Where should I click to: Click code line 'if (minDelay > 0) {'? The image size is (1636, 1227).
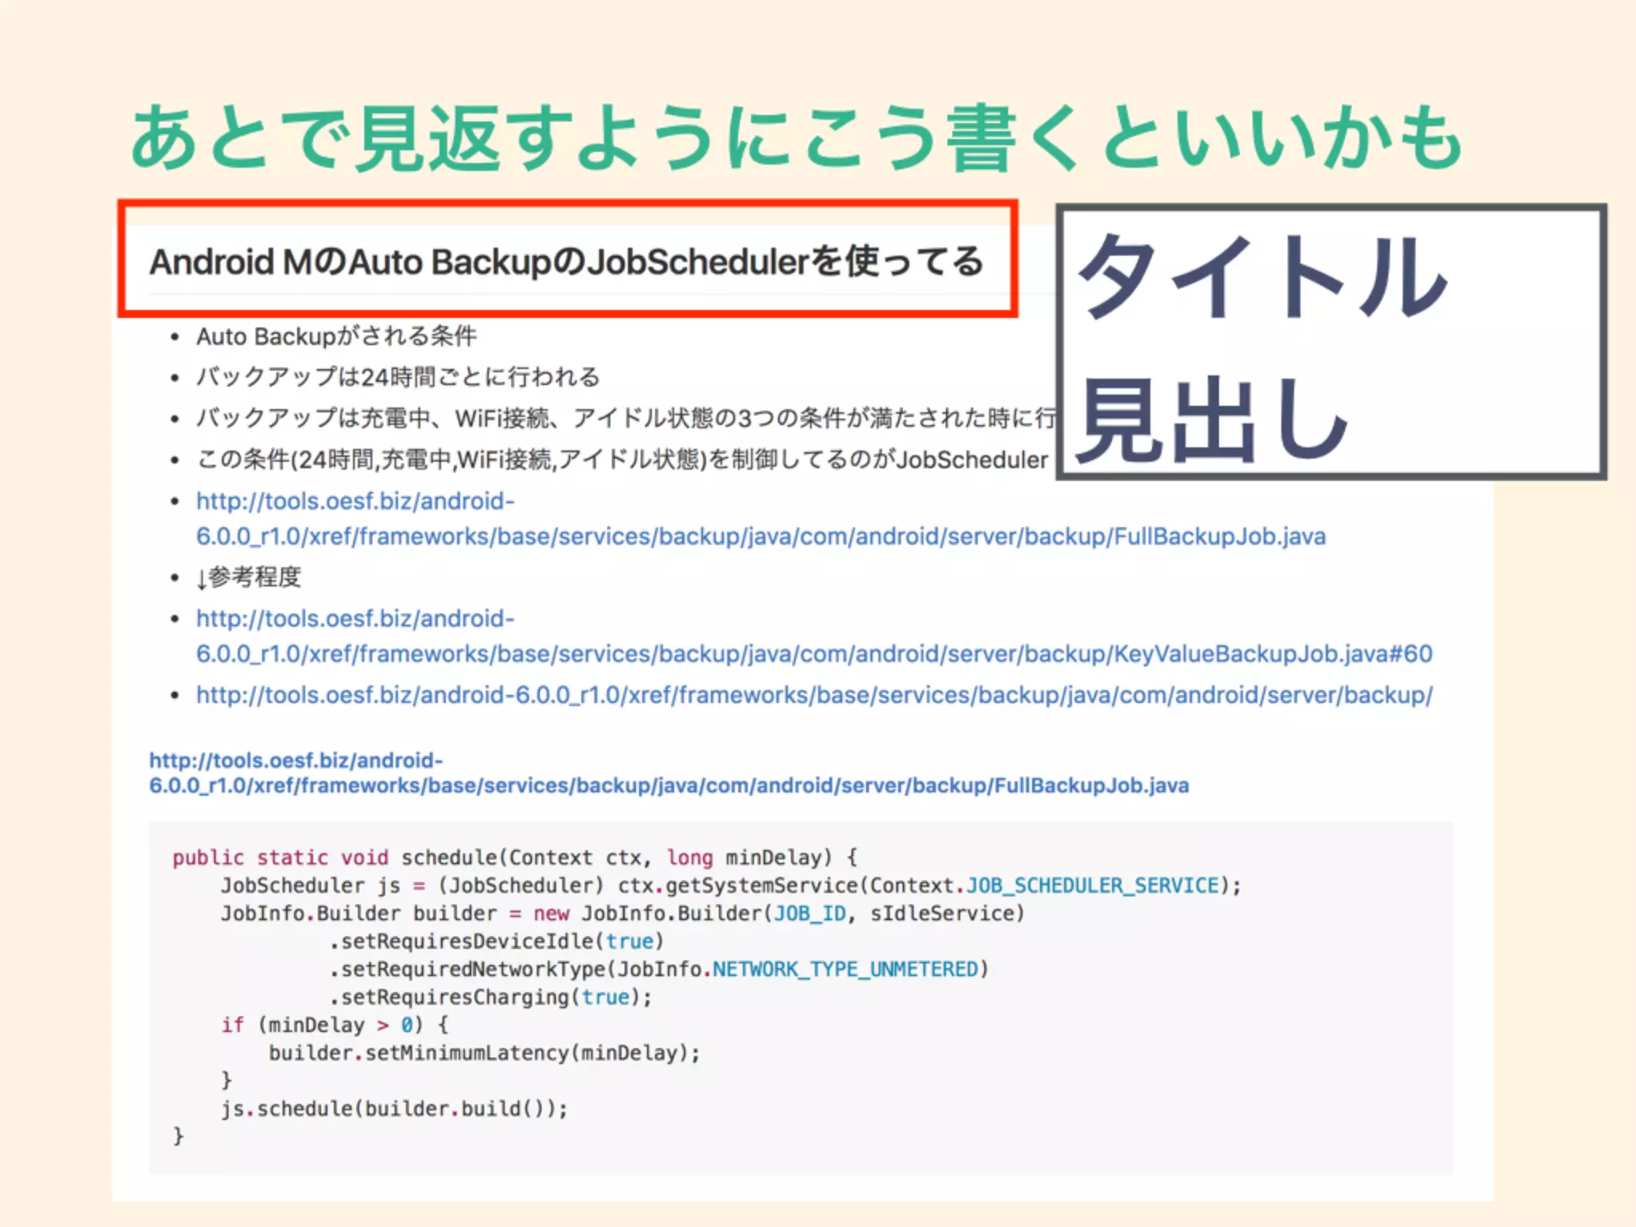tap(335, 1025)
